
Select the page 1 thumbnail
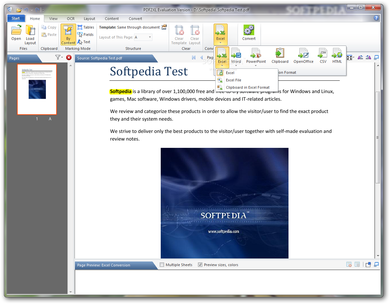click(37, 89)
